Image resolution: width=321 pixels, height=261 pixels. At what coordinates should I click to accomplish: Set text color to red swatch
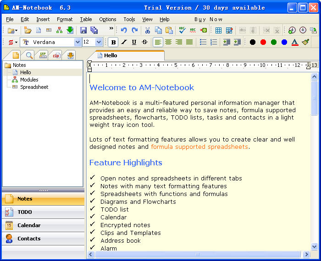click(263, 42)
